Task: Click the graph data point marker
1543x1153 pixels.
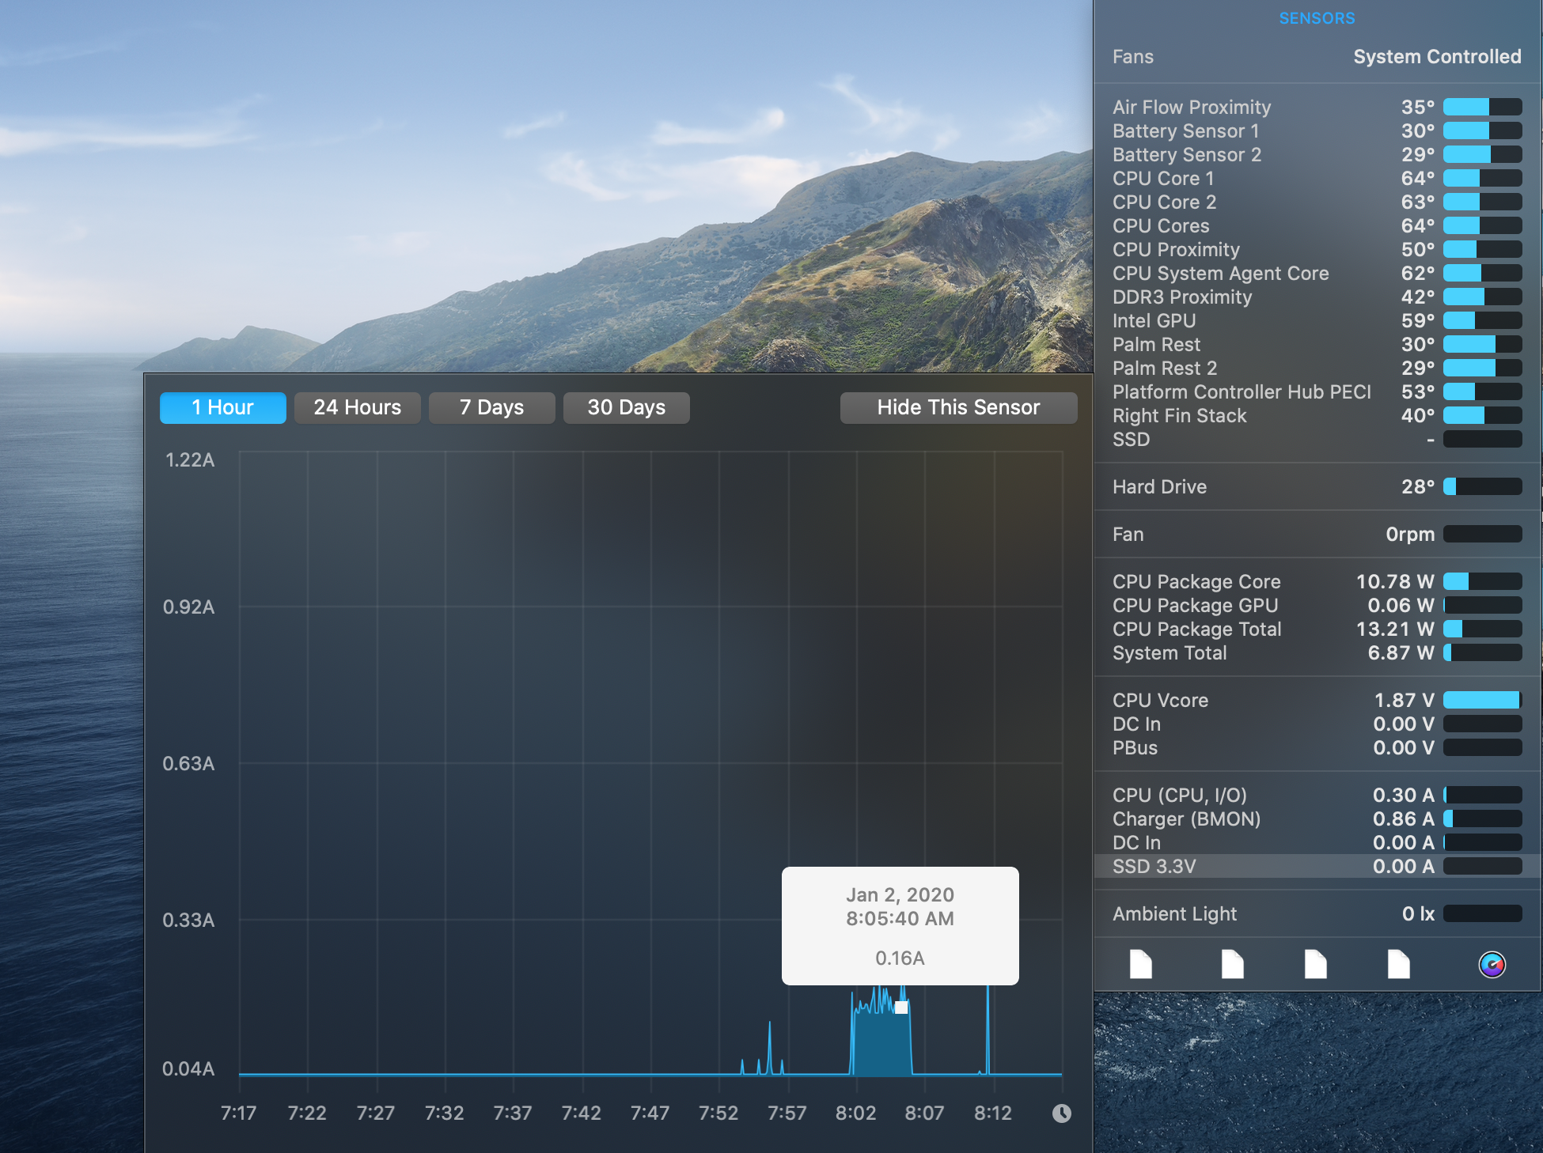Action: tap(900, 1007)
